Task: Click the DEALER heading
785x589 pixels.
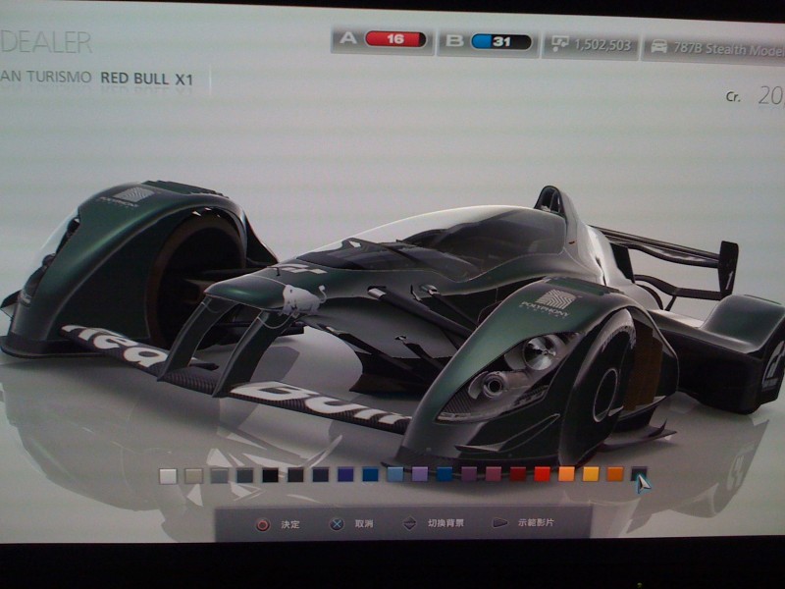Action: click(46, 42)
